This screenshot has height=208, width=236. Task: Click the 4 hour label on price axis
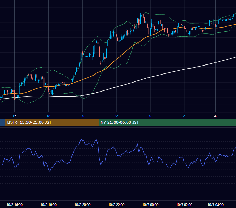tap(215, 116)
